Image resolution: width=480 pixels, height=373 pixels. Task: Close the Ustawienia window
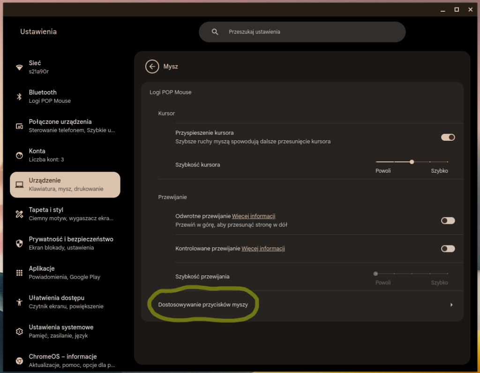click(471, 10)
